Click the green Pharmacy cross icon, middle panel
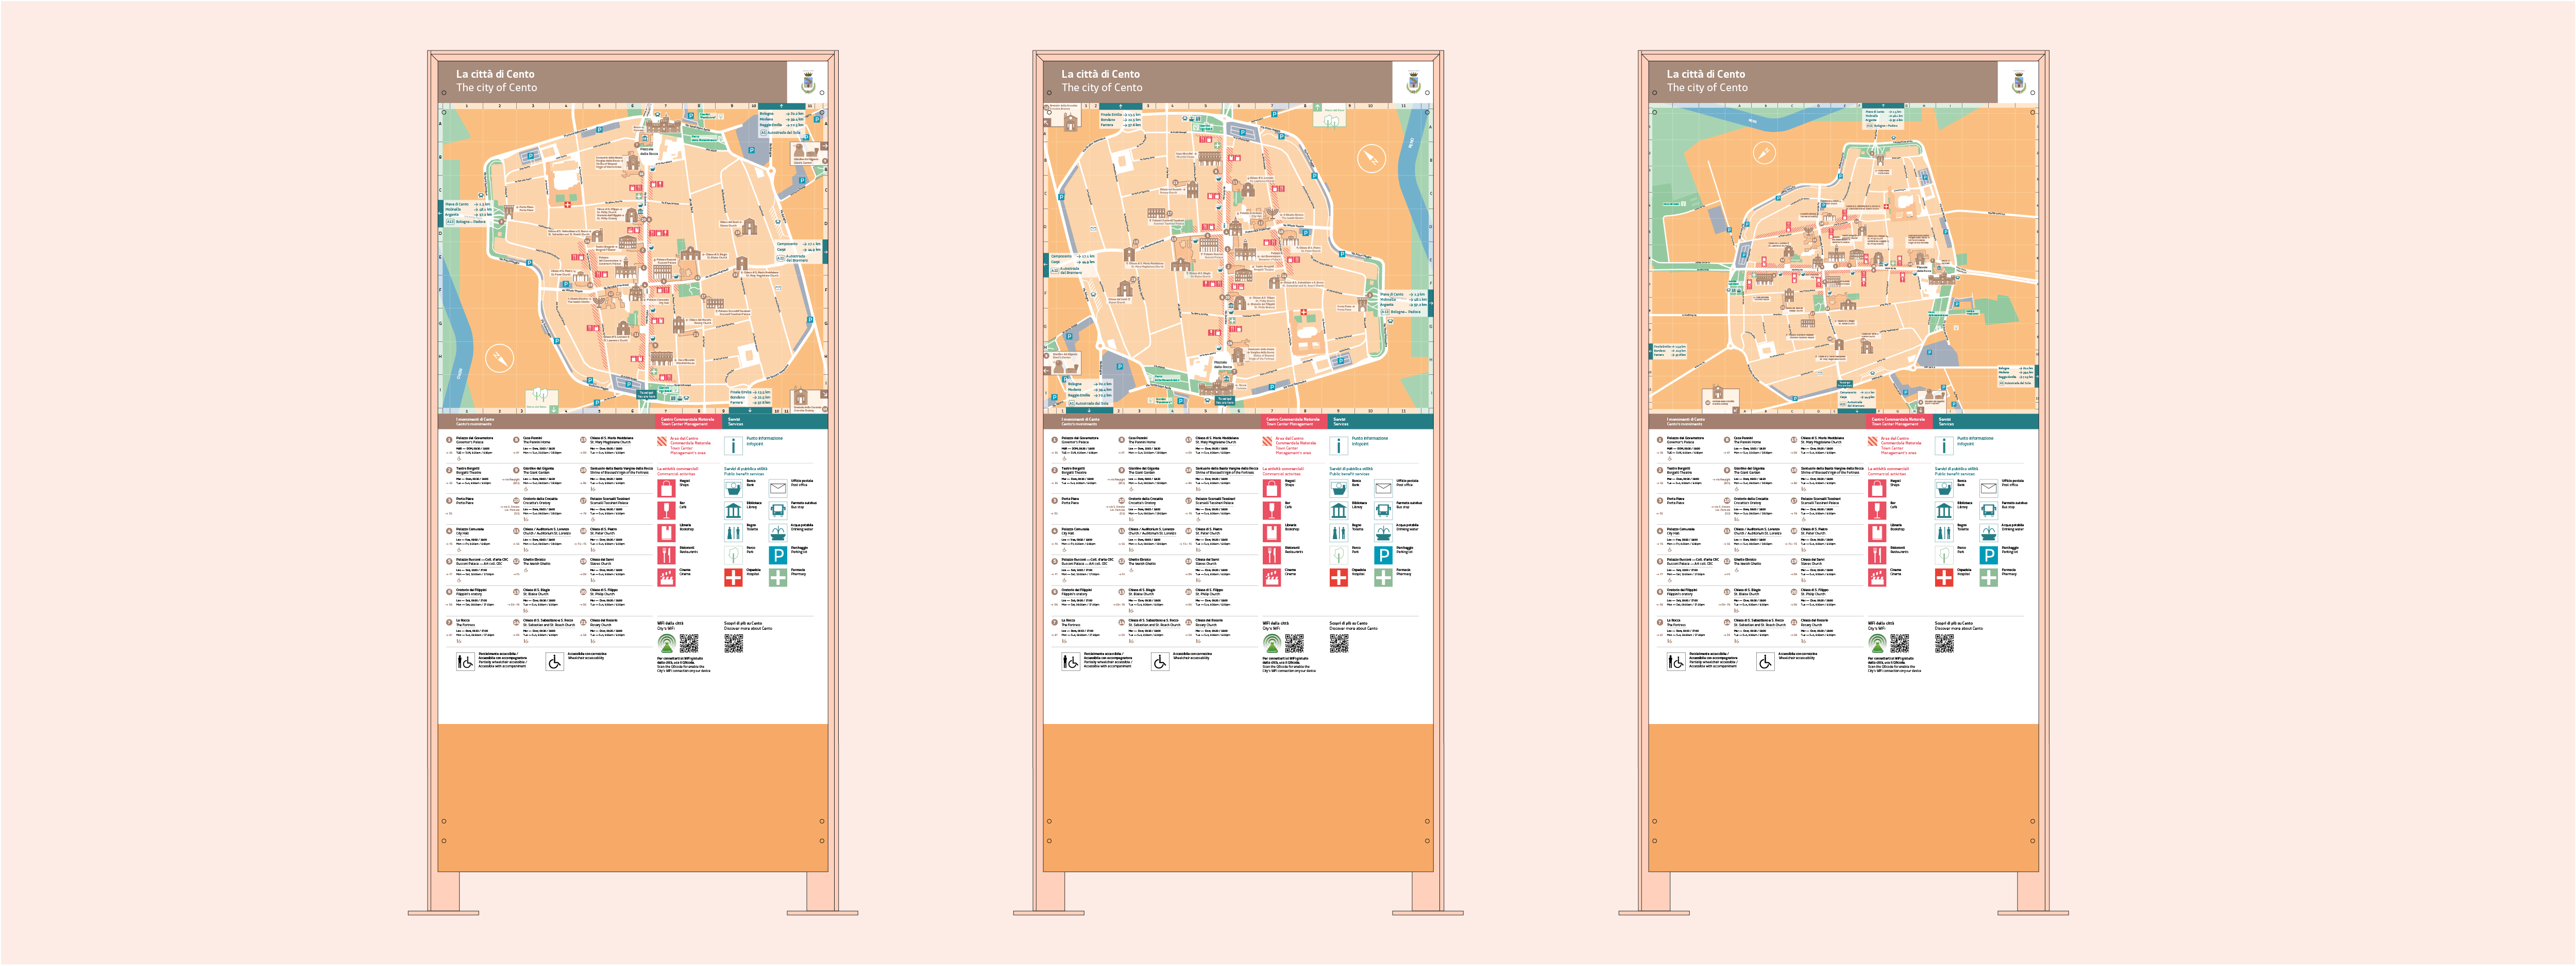2576x966 pixels. coord(1383,577)
